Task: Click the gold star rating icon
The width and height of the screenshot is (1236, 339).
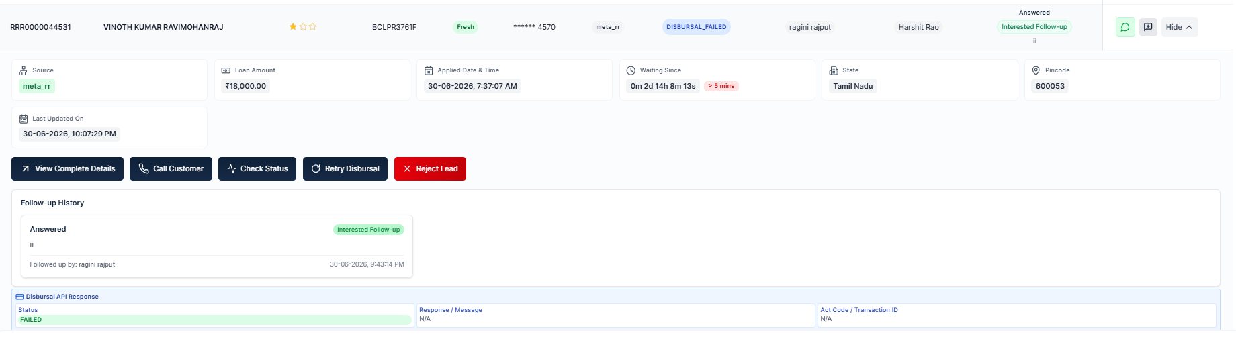Action: 293,27
